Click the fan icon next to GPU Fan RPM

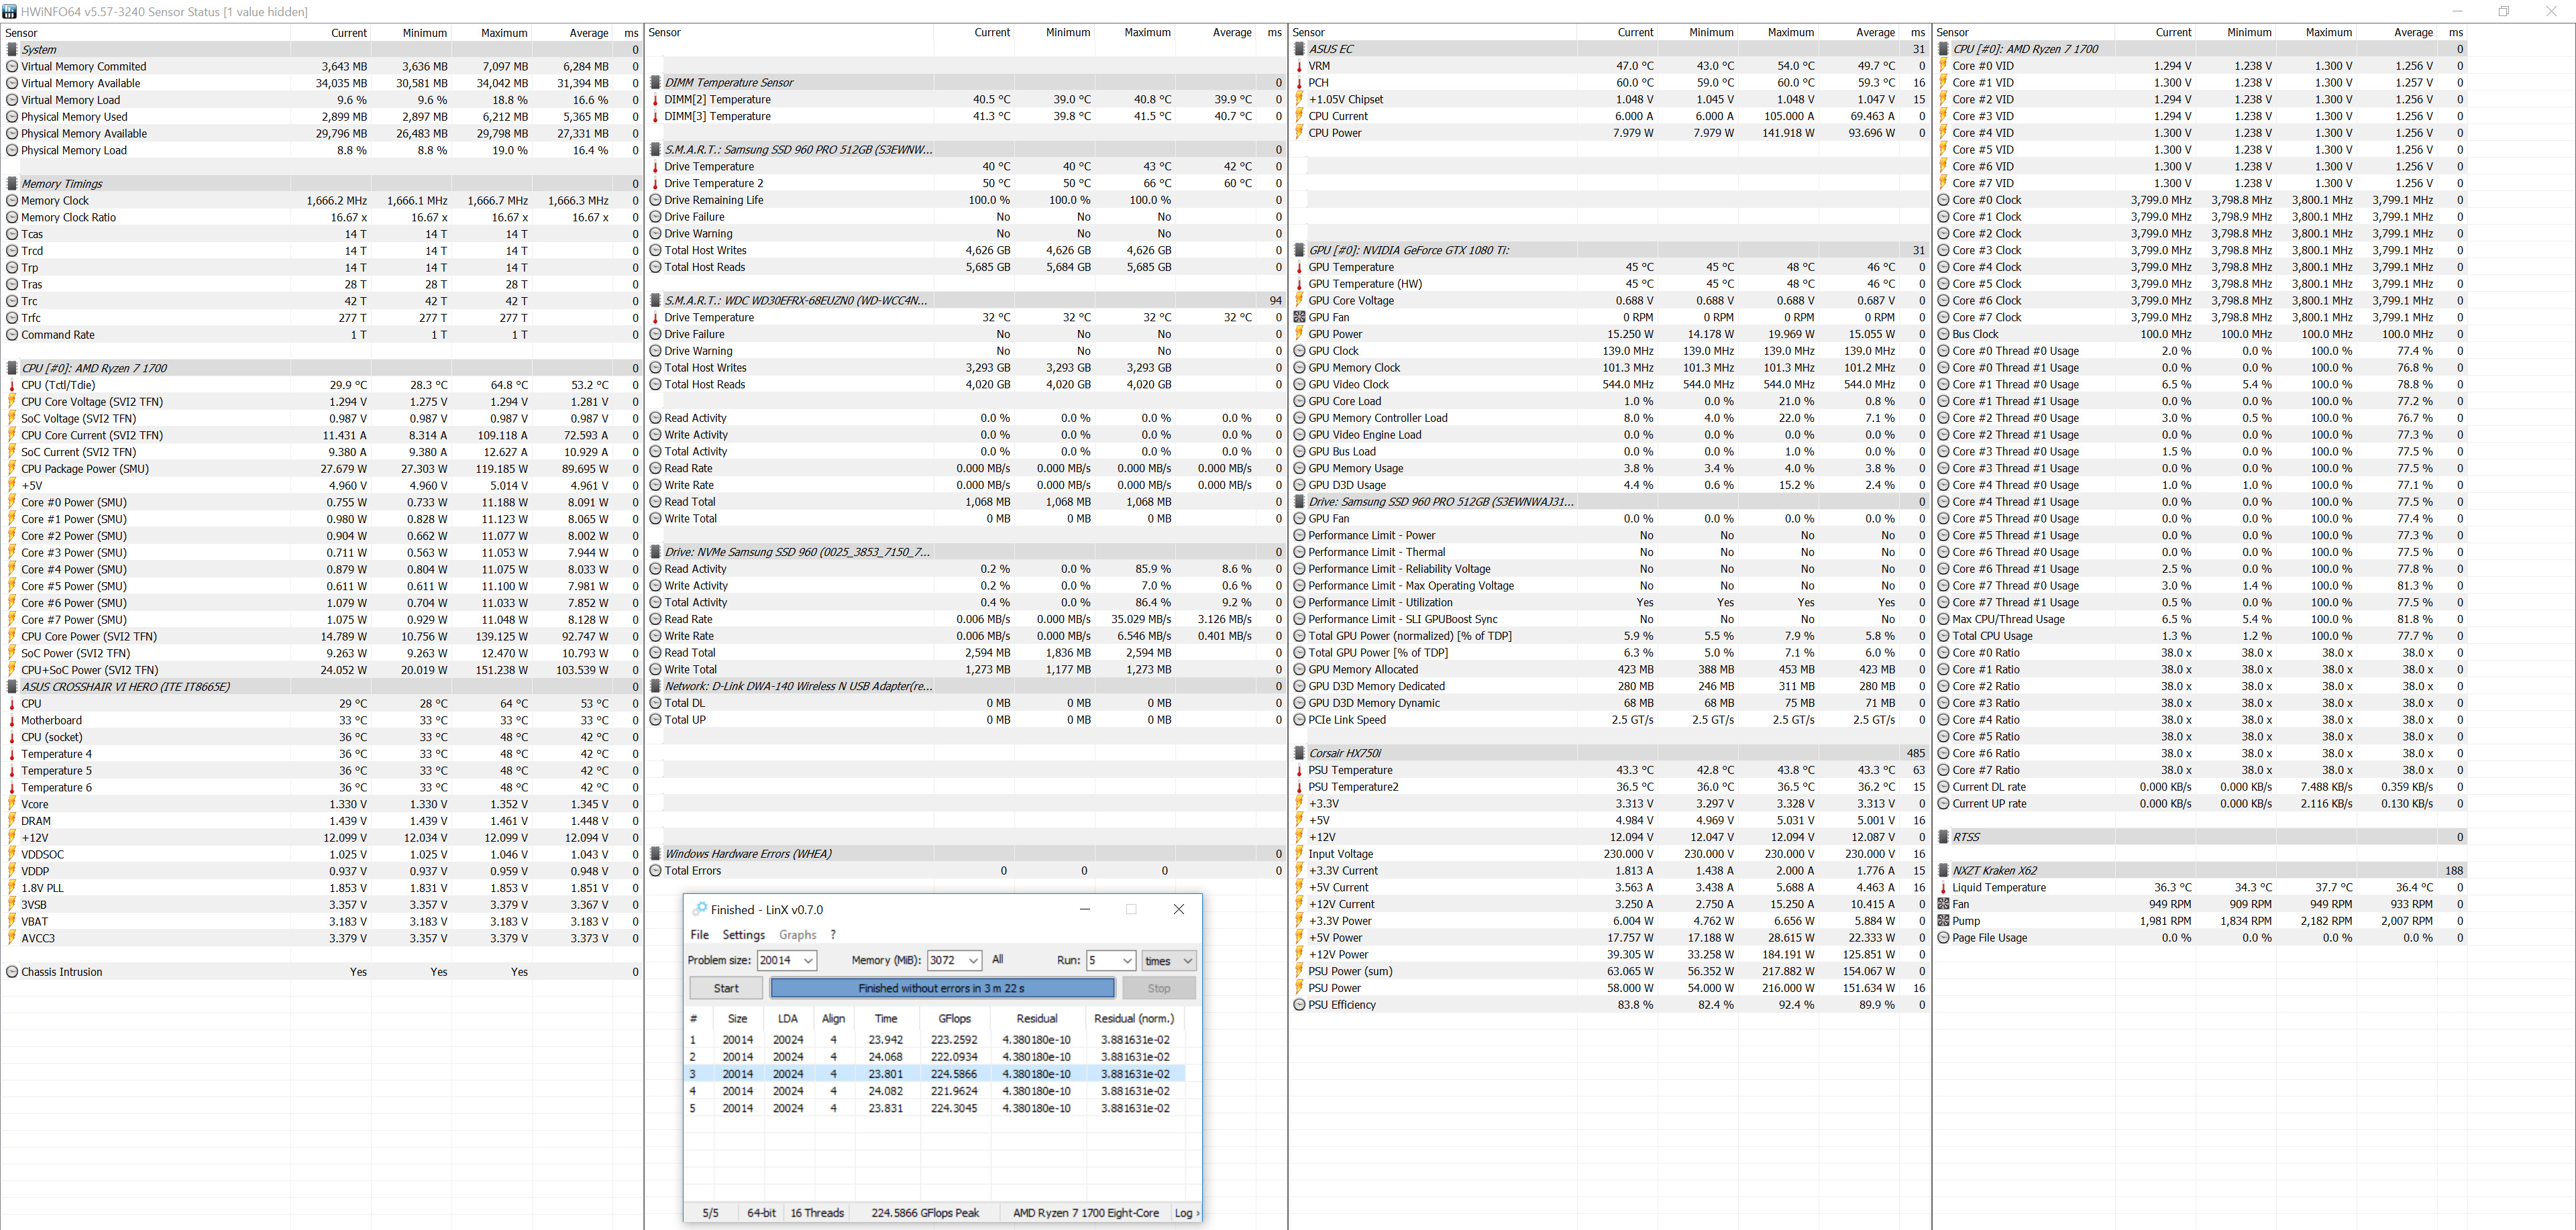pyautogui.click(x=1299, y=317)
